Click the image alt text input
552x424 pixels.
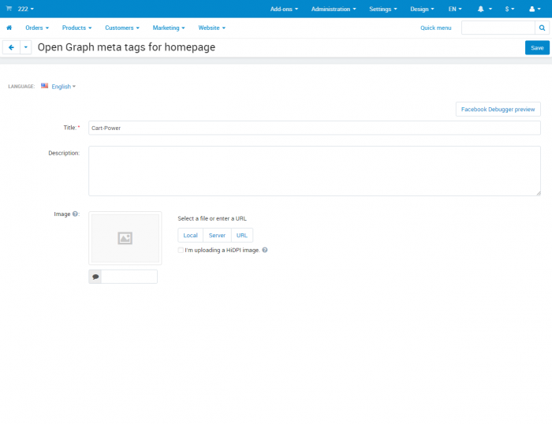tap(129, 277)
